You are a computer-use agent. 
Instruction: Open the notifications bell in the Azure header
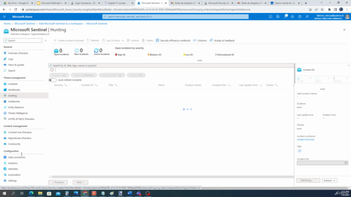tap(285, 17)
